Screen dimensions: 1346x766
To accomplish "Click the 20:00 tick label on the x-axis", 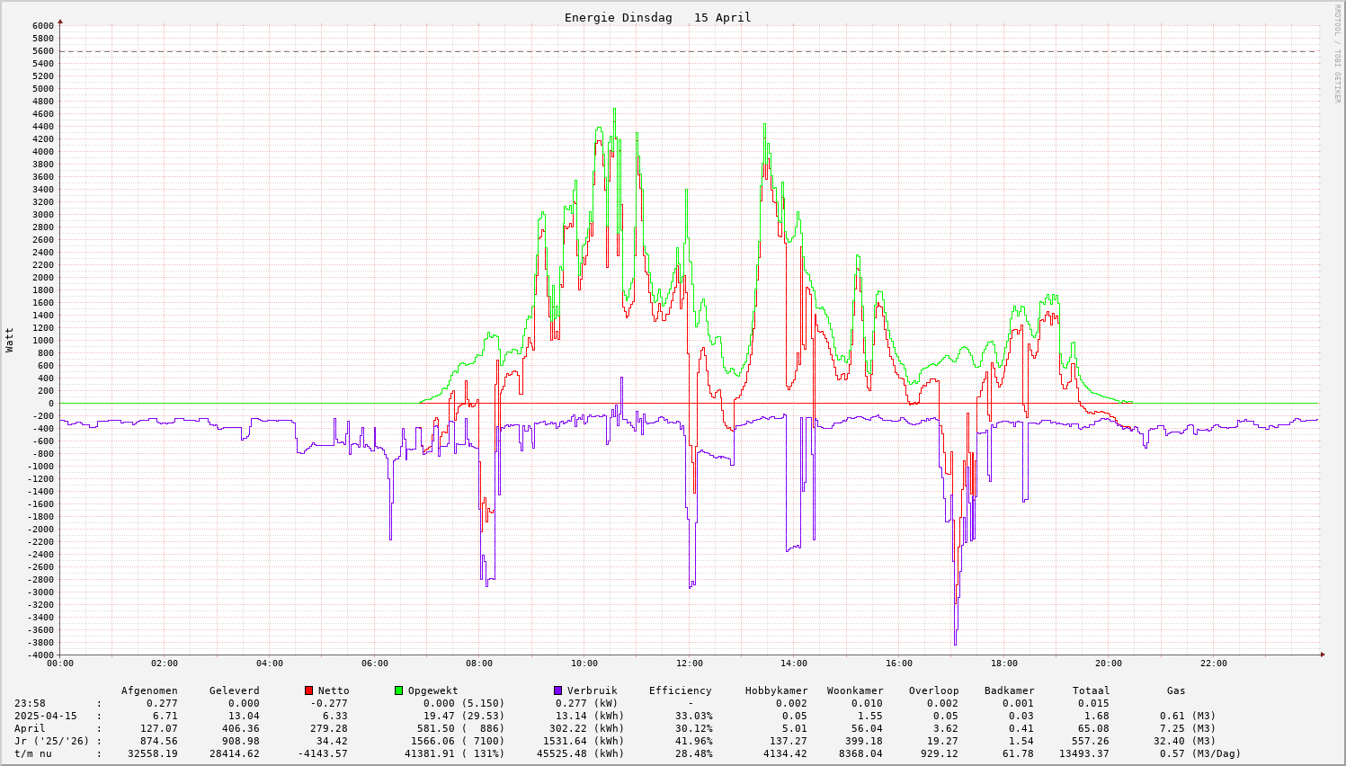I will coord(1109,664).
